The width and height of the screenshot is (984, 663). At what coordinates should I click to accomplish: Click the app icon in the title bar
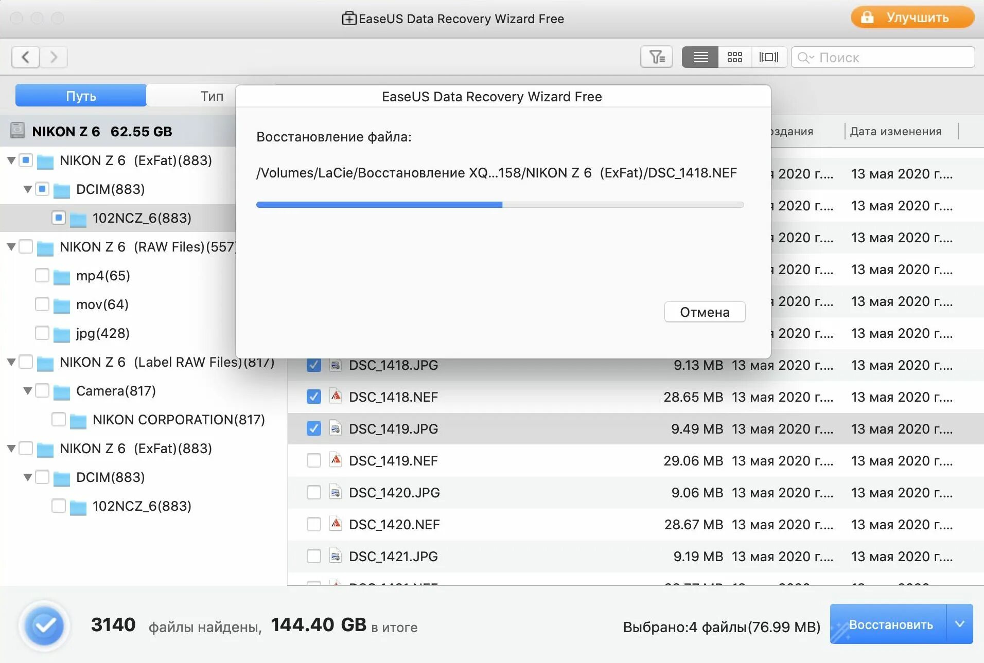click(x=349, y=19)
